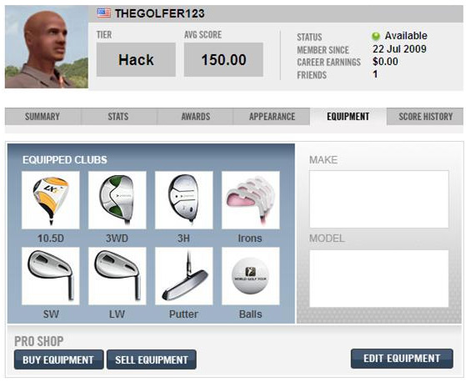Viewport: 466px width, 382px height.
Task: Click the golfer avatar thumbnail
Action: 47,47
